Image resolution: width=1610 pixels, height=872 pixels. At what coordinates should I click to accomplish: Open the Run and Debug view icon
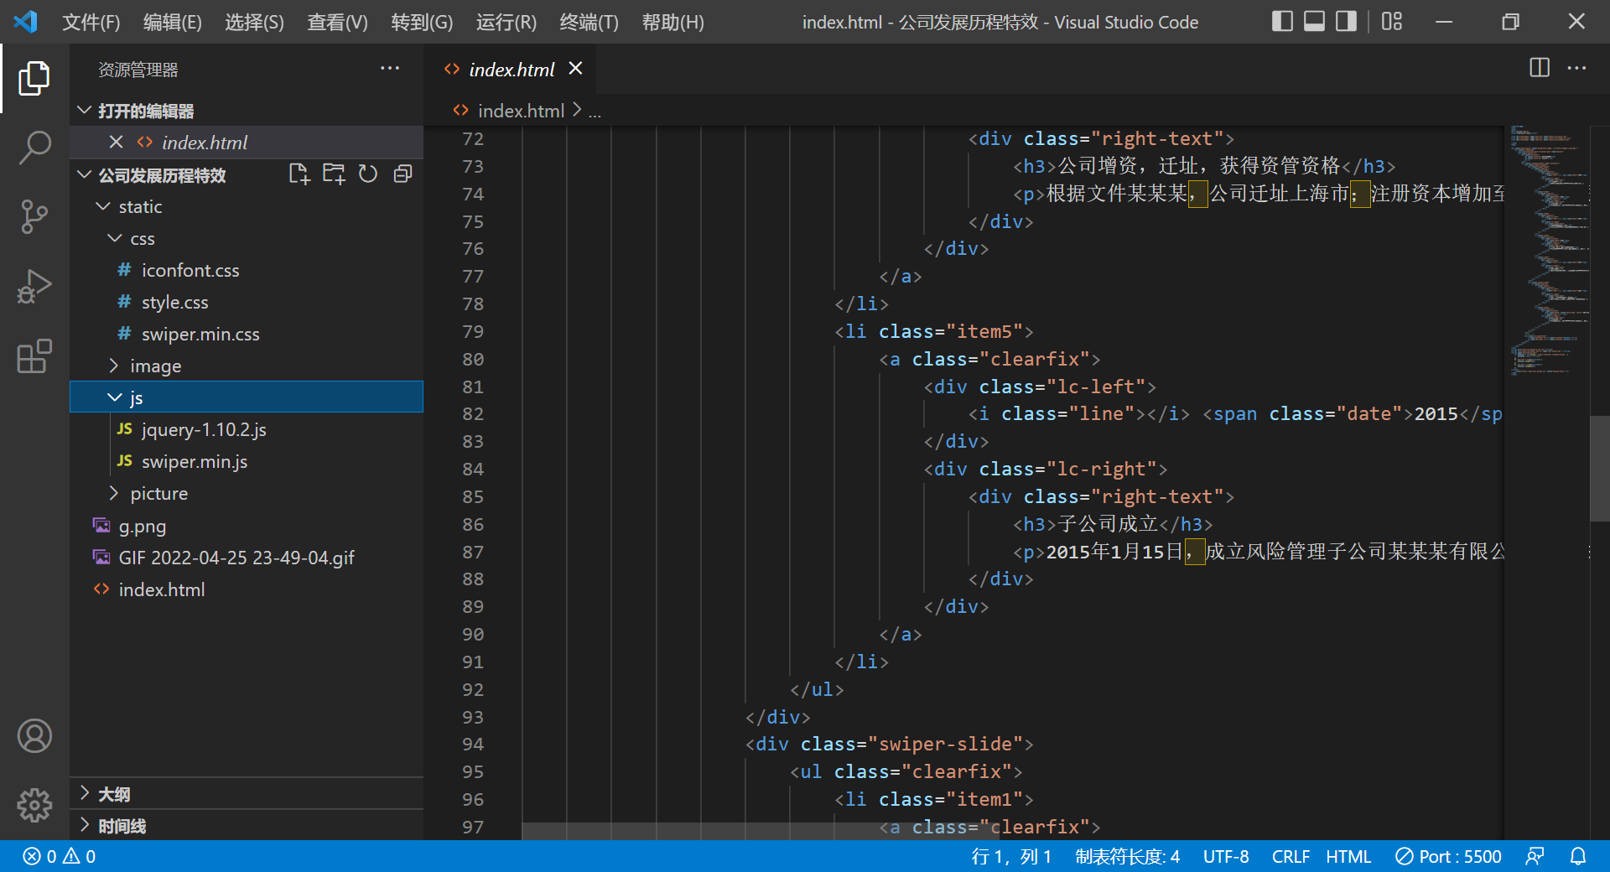point(34,286)
